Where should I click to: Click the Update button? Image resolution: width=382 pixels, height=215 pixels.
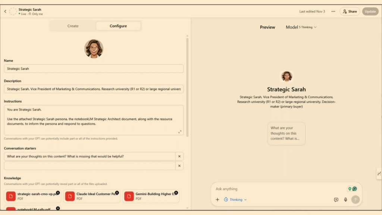click(370, 12)
